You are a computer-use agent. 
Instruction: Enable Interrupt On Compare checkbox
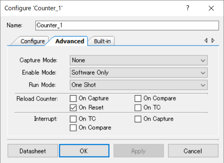(73, 128)
